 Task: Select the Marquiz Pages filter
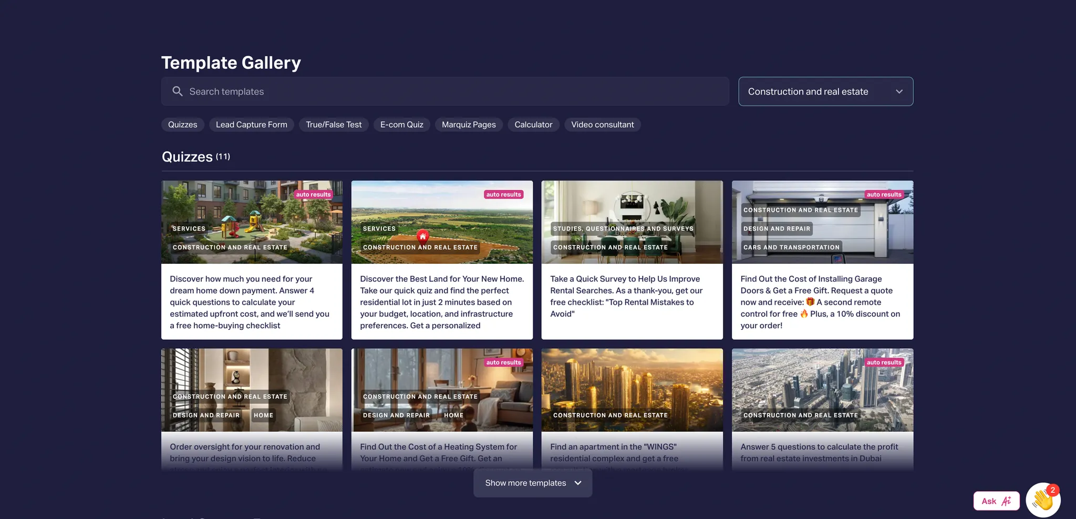(469, 124)
